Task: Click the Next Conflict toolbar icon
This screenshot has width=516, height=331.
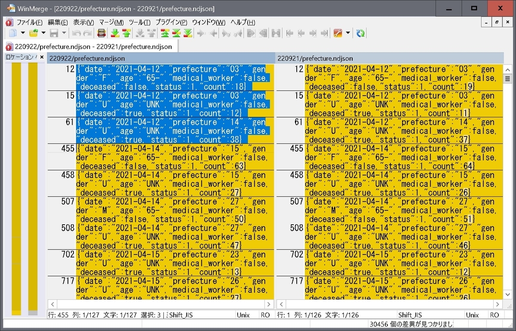Action: pyautogui.click(x=140, y=33)
